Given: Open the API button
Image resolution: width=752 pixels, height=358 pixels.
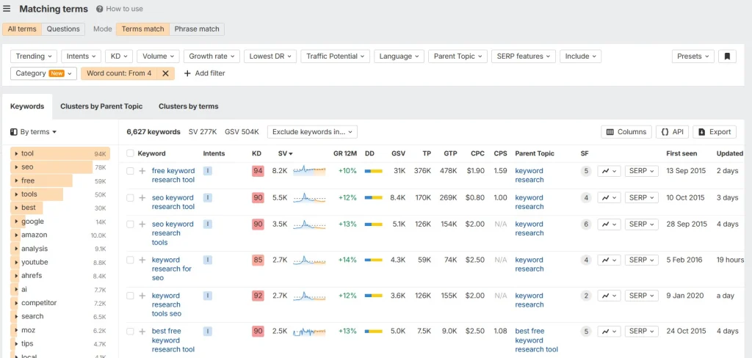Looking at the screenshot, I should 673,132.
